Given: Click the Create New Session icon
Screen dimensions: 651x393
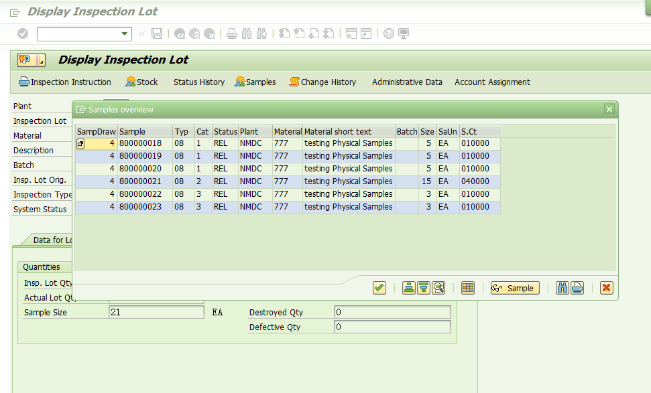Looking at the screenshot, I should (x=351, y=33).
